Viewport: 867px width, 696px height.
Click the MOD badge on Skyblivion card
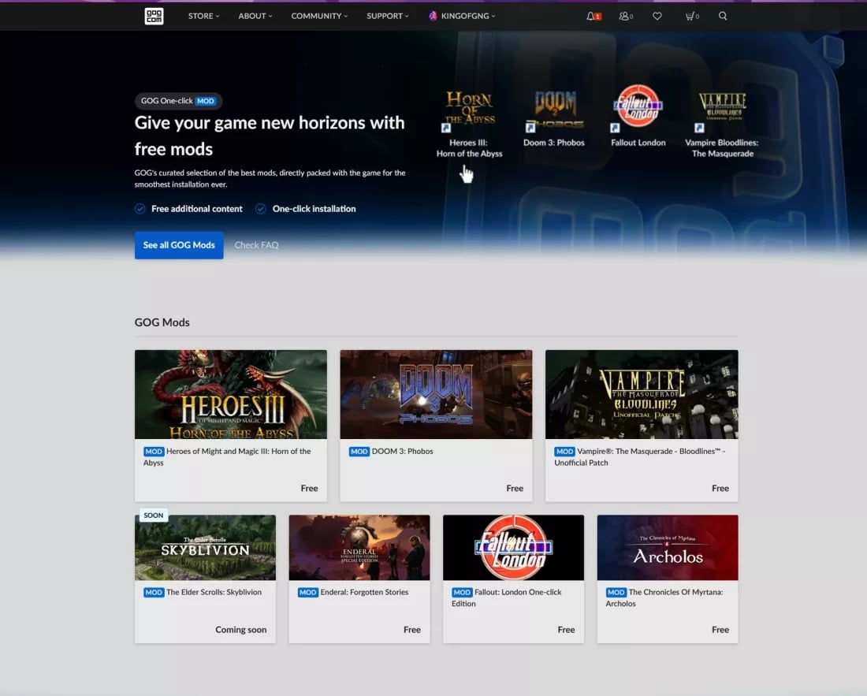tap(154, 593)
